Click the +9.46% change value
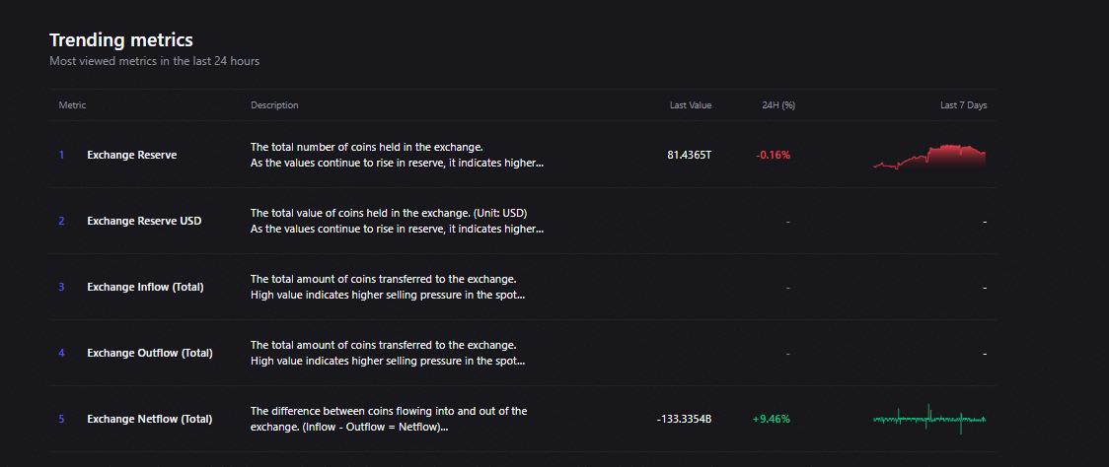The width and height of the screenshot is (1109, 467). [x=771, y=419]
